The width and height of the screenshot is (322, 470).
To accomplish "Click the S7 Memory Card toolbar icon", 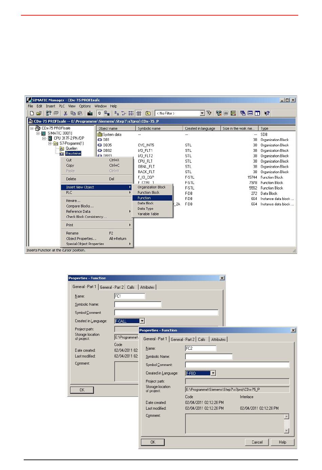I will tap(56, 114).
